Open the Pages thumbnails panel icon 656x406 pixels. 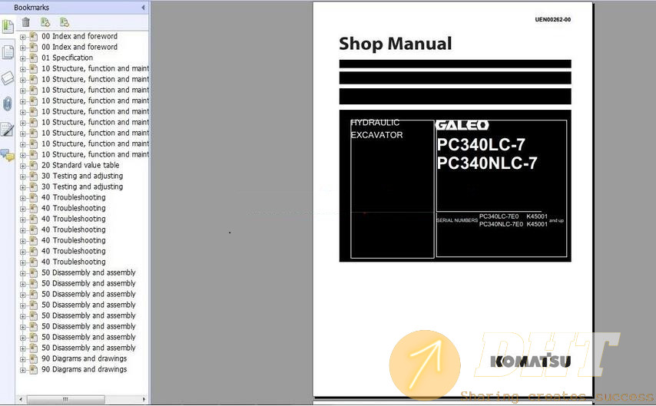coord(8,52)
